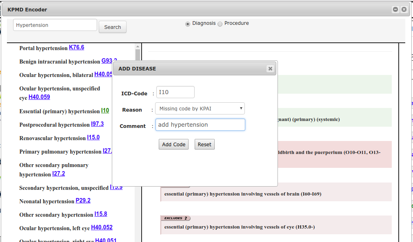The image size is (413, 242).
Task: Close the Add Disease dialog
Action: (x=270, y=69)
